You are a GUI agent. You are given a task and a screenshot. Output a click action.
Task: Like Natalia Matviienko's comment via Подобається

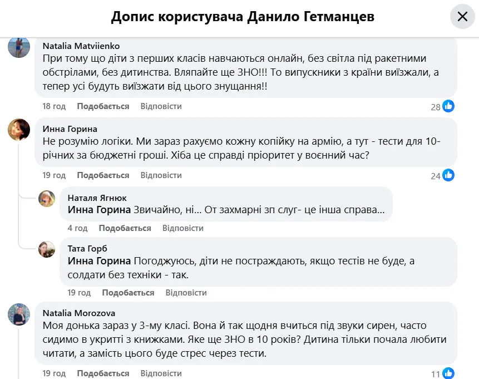103,106
